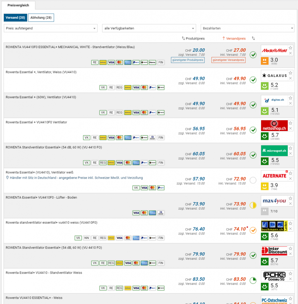Toggle the favorite star for MediaMarkt

291,48
